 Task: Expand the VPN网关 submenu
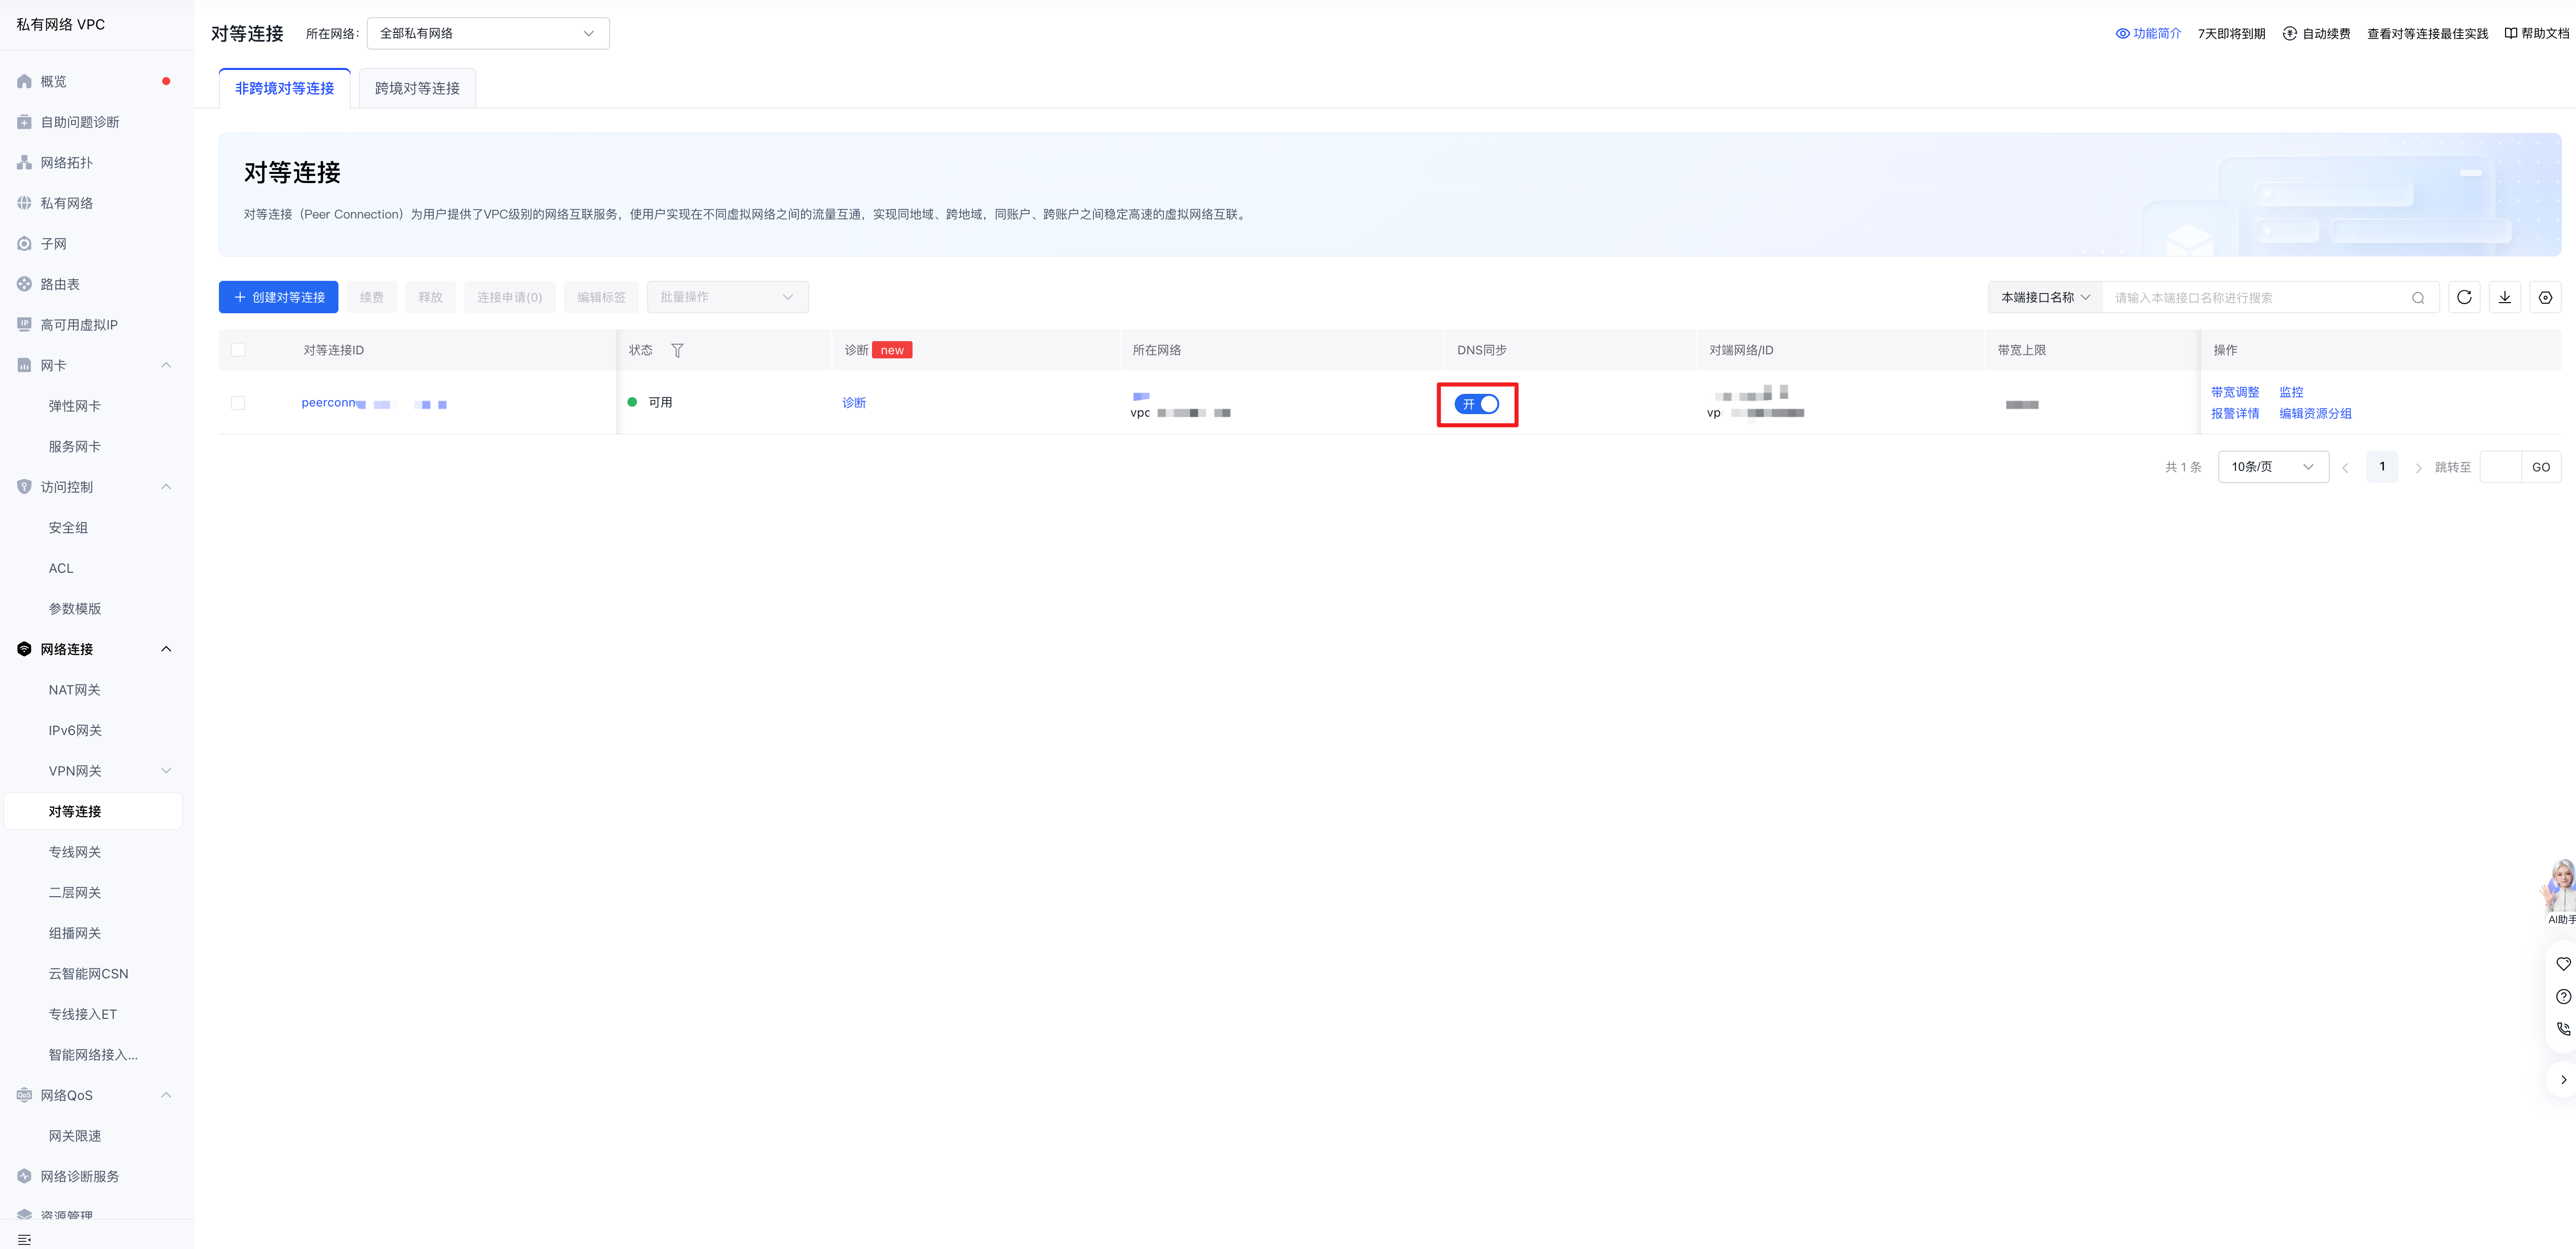point(167,770)
